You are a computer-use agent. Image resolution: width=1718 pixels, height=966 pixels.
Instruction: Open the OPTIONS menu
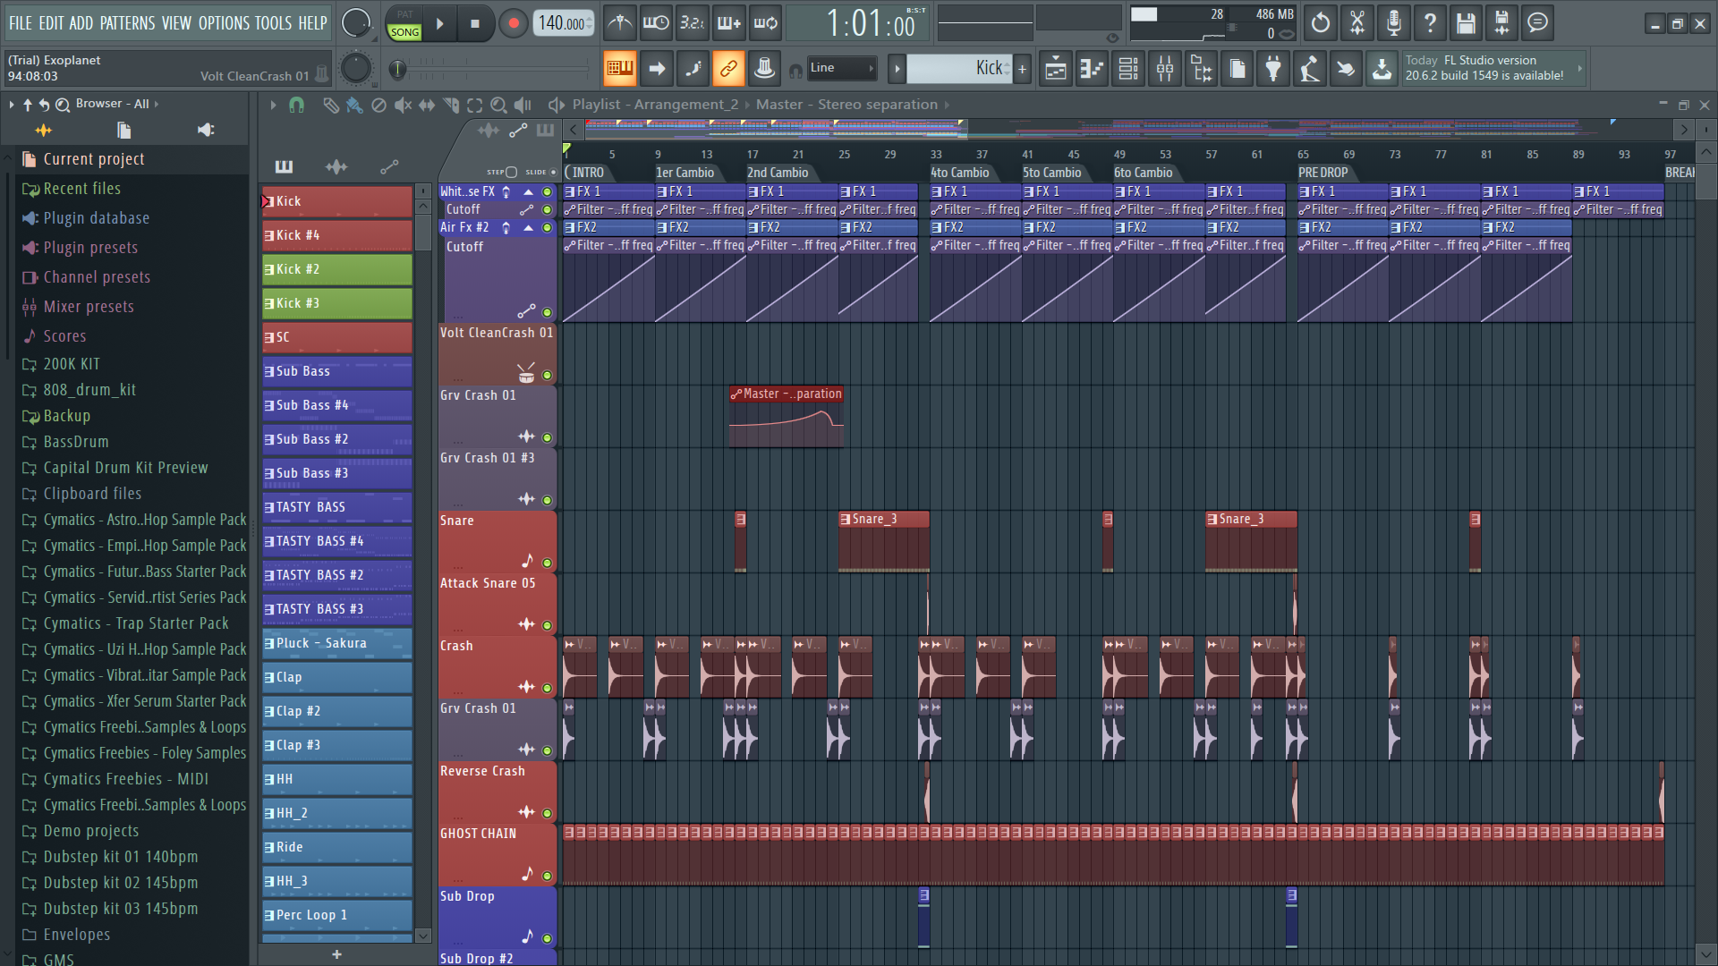(x=224, y=23)
